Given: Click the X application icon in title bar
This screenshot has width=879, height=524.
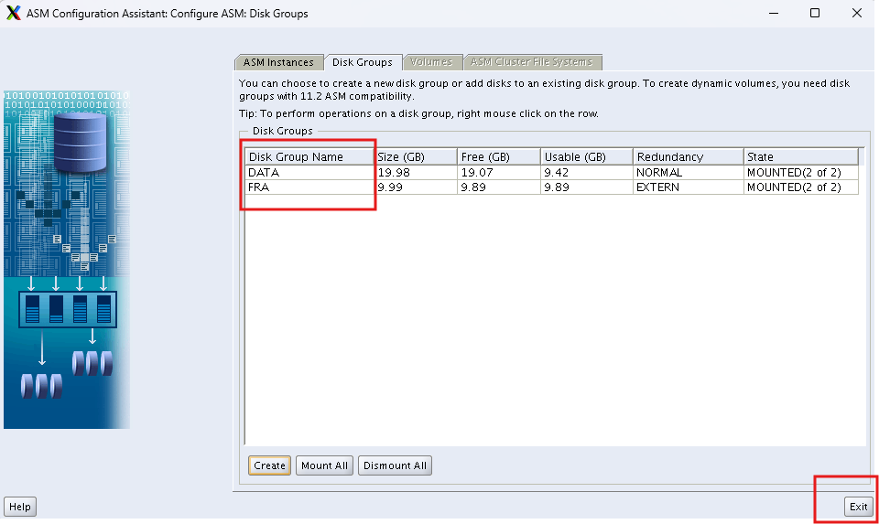Looking at the screenshot, I should [x=14, y=13].
